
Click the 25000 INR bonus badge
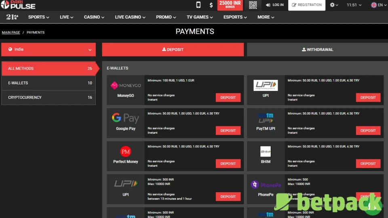(x=230, y=5)
